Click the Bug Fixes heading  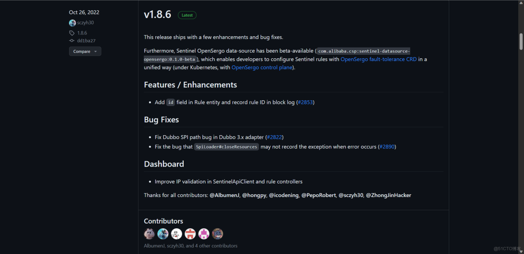click(162, 119)
